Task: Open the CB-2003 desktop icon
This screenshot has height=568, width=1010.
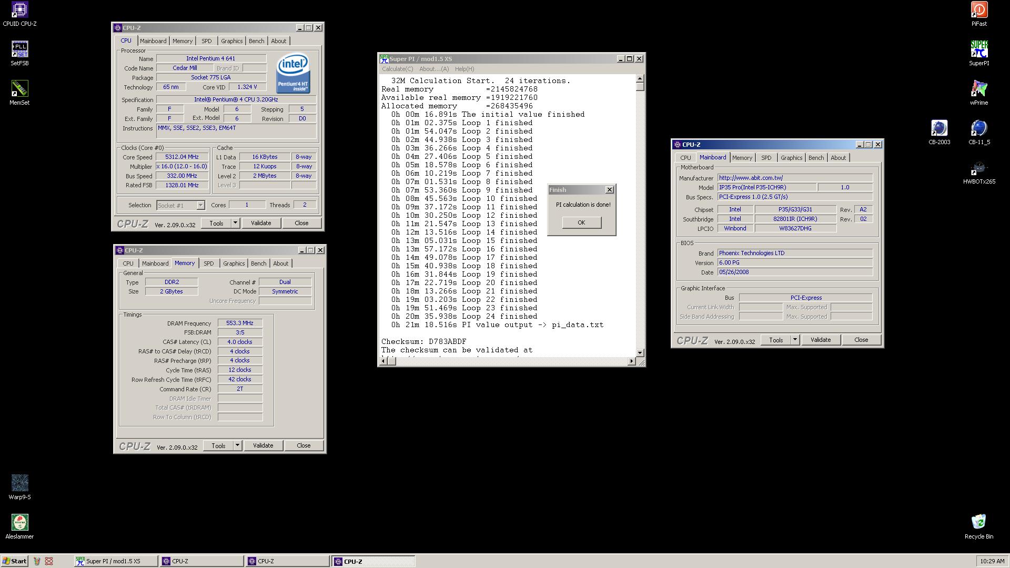Action: 939,133
